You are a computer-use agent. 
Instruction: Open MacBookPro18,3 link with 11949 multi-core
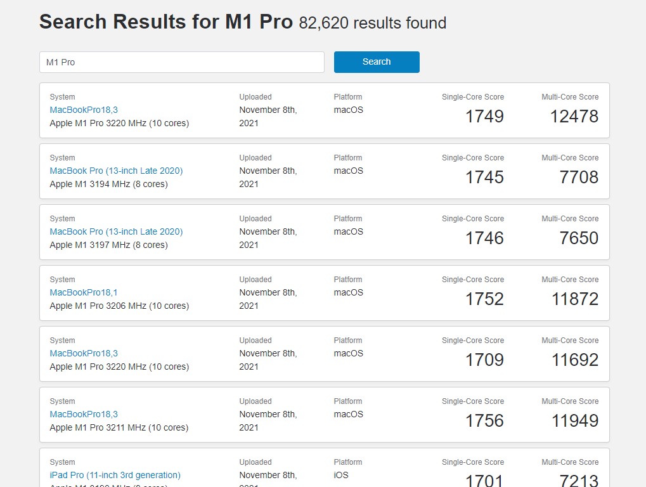pyautogui.click(x=84, y=414)
